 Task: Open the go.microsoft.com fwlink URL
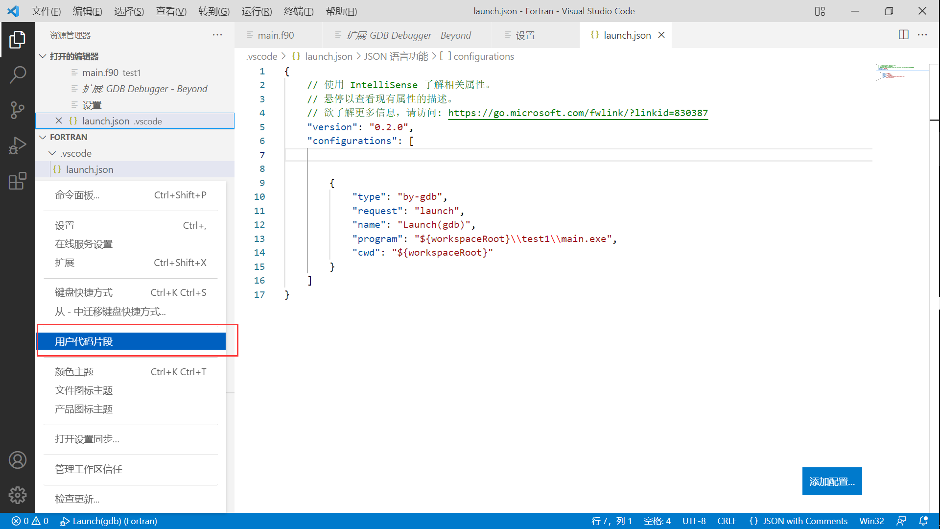(x=578, y=113)
